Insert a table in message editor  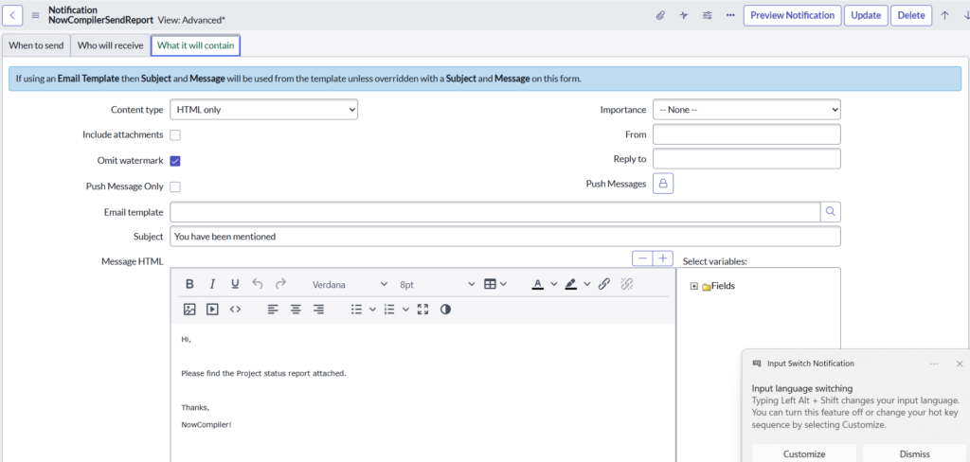(490, 284)
